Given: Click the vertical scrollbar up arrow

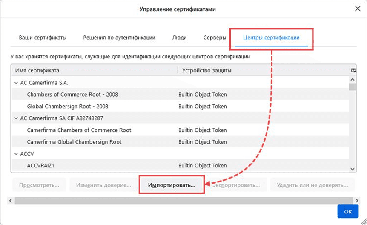Looking at the screenshot, I should (353, 79).
